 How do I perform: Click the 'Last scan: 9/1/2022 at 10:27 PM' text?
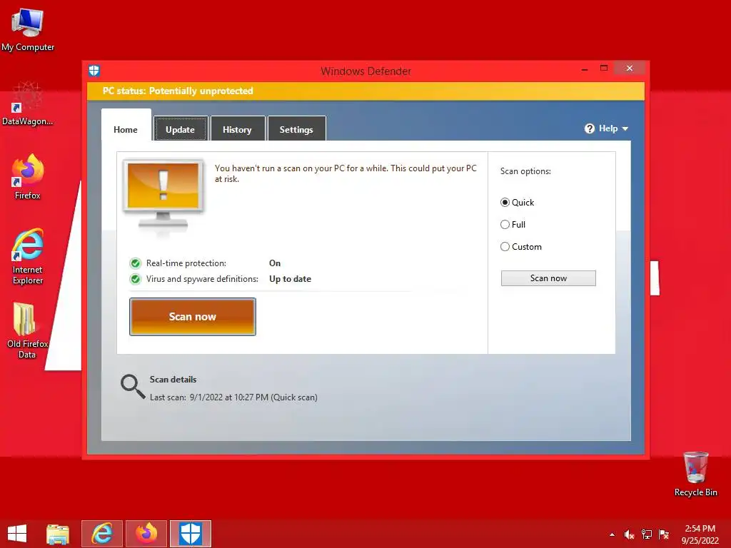click(x=233, y=397)
